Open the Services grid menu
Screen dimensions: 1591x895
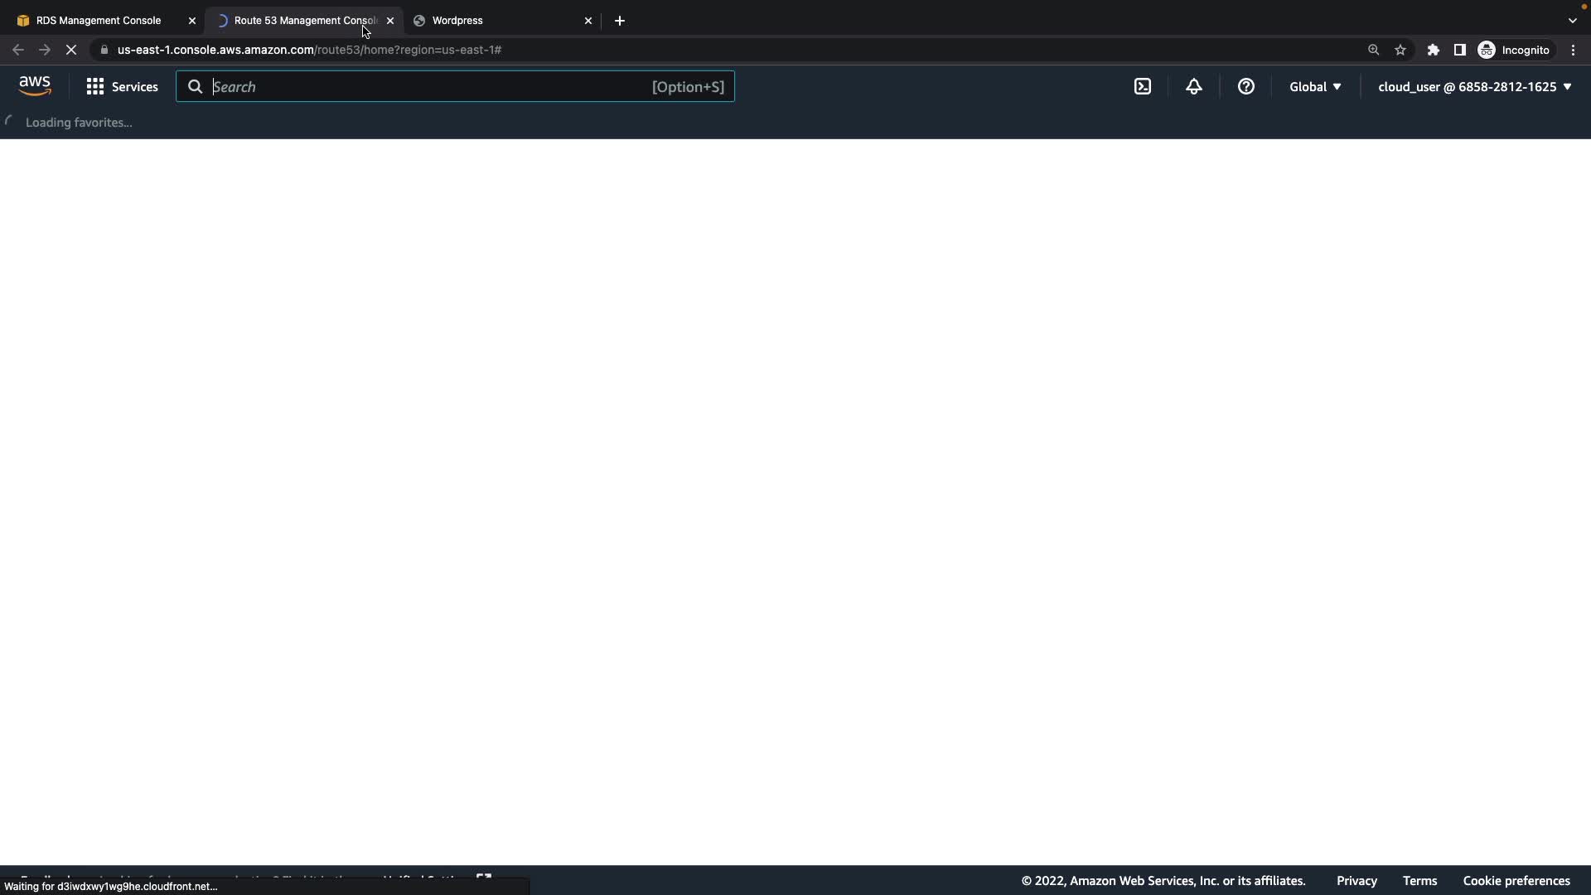[x=122, y=86]
